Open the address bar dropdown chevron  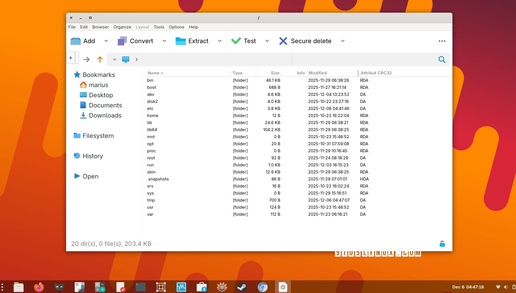coord(114,60)
